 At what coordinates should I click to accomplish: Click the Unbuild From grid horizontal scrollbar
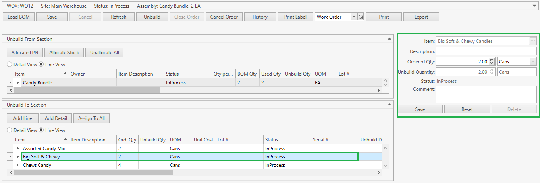(x=87, y=90)
